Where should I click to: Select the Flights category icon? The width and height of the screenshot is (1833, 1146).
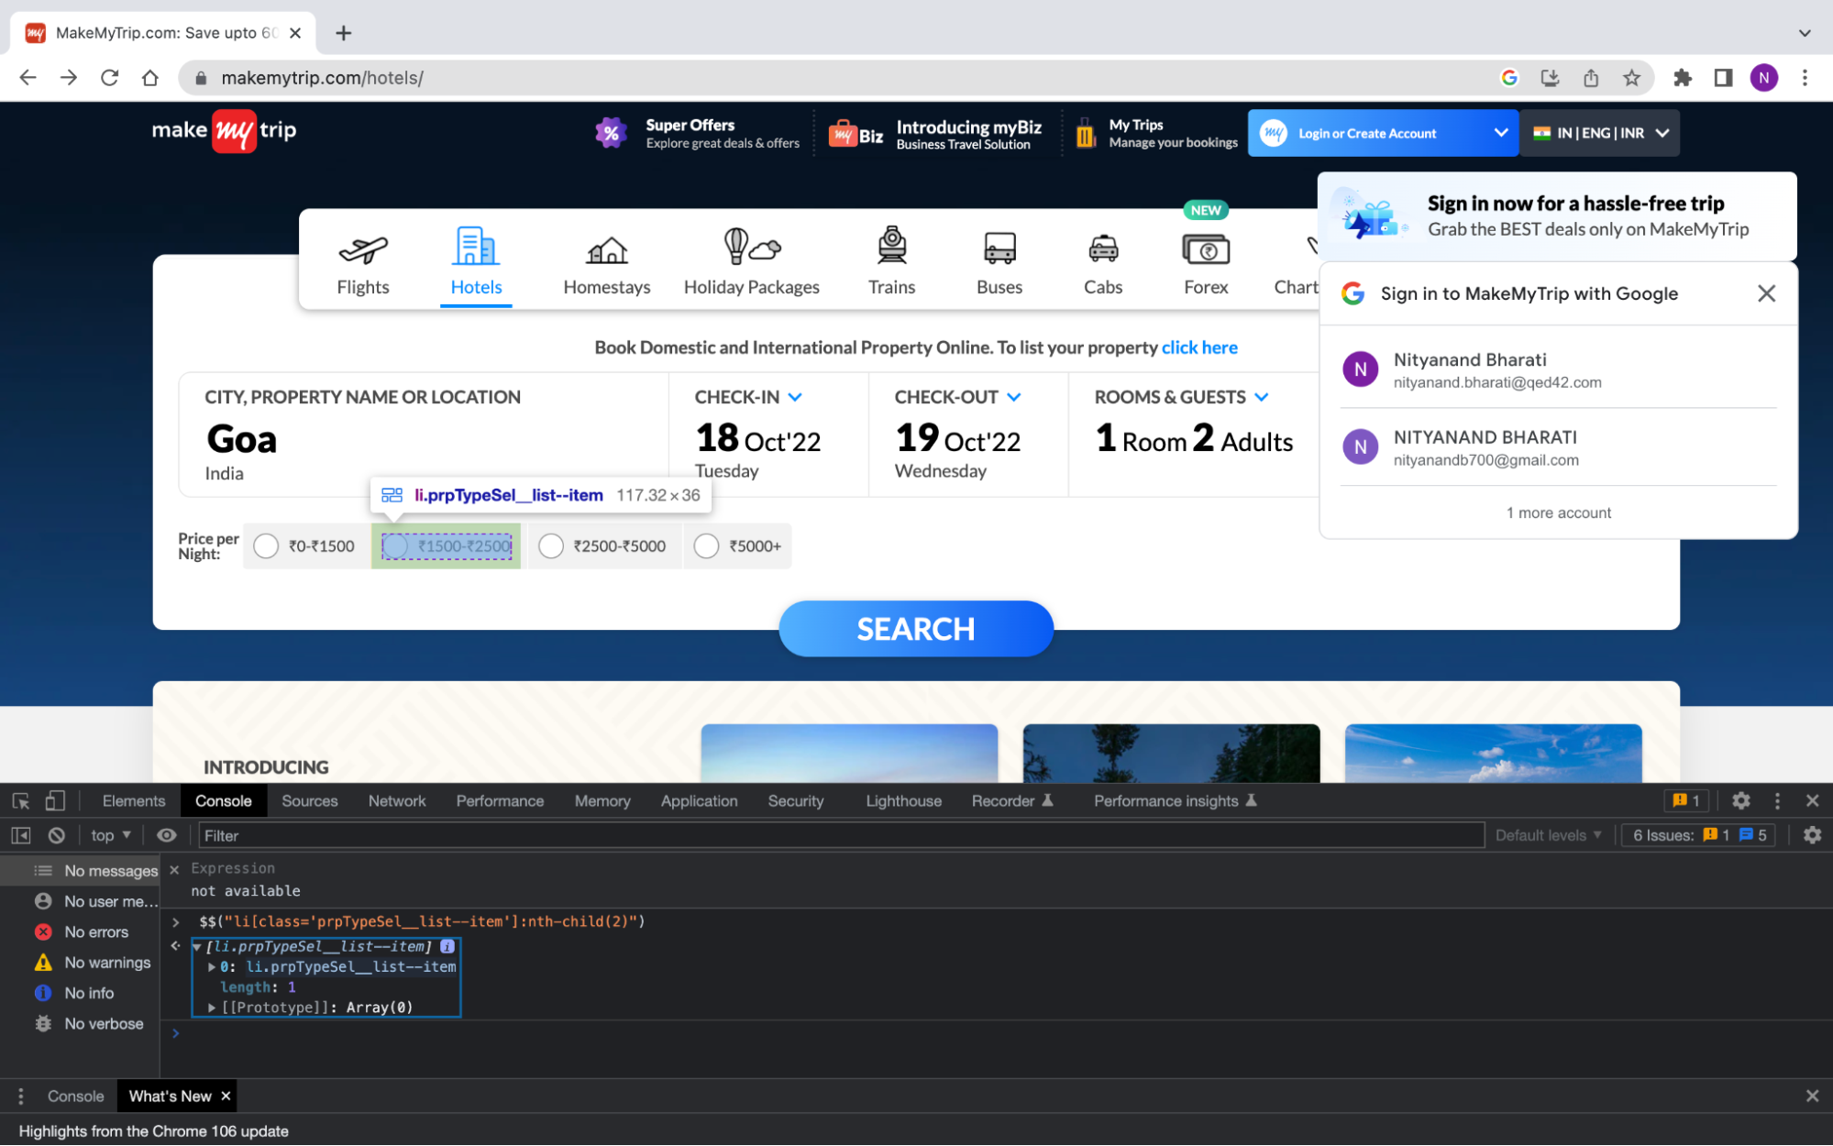pyautogui.click(x=363, y=248)
